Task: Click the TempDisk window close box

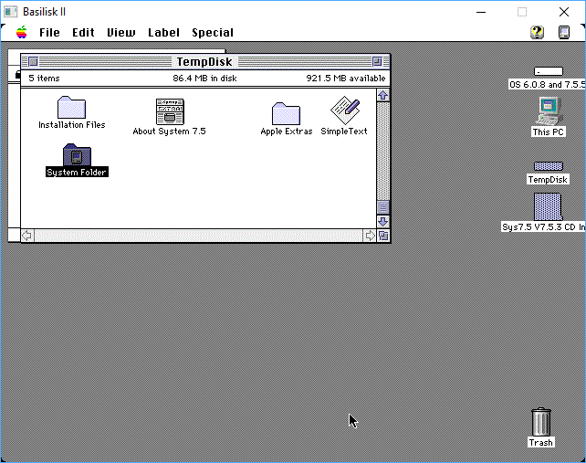Action: click(x=33, y=62)
